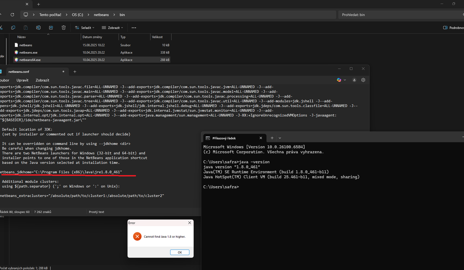Screen dimensions: 464x270
Task: Click the Share icon in the Explorer toolbar
Action: tap(51, 28)
